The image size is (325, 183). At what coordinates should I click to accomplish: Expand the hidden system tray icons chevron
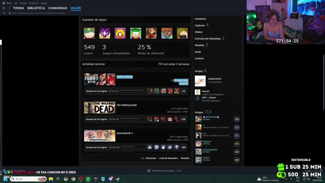(x=286, y=179)
